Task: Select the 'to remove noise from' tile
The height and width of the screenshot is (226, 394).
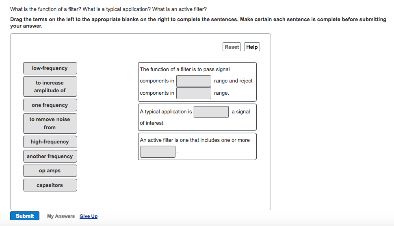Action: coord(50,124)
